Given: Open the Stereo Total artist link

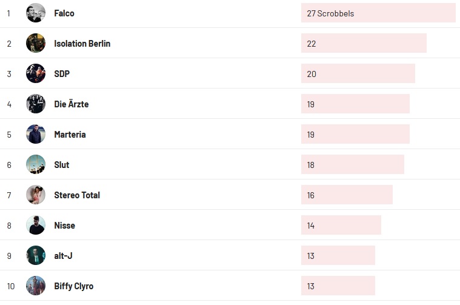Looking at the screenshot, I should [77, 195].
